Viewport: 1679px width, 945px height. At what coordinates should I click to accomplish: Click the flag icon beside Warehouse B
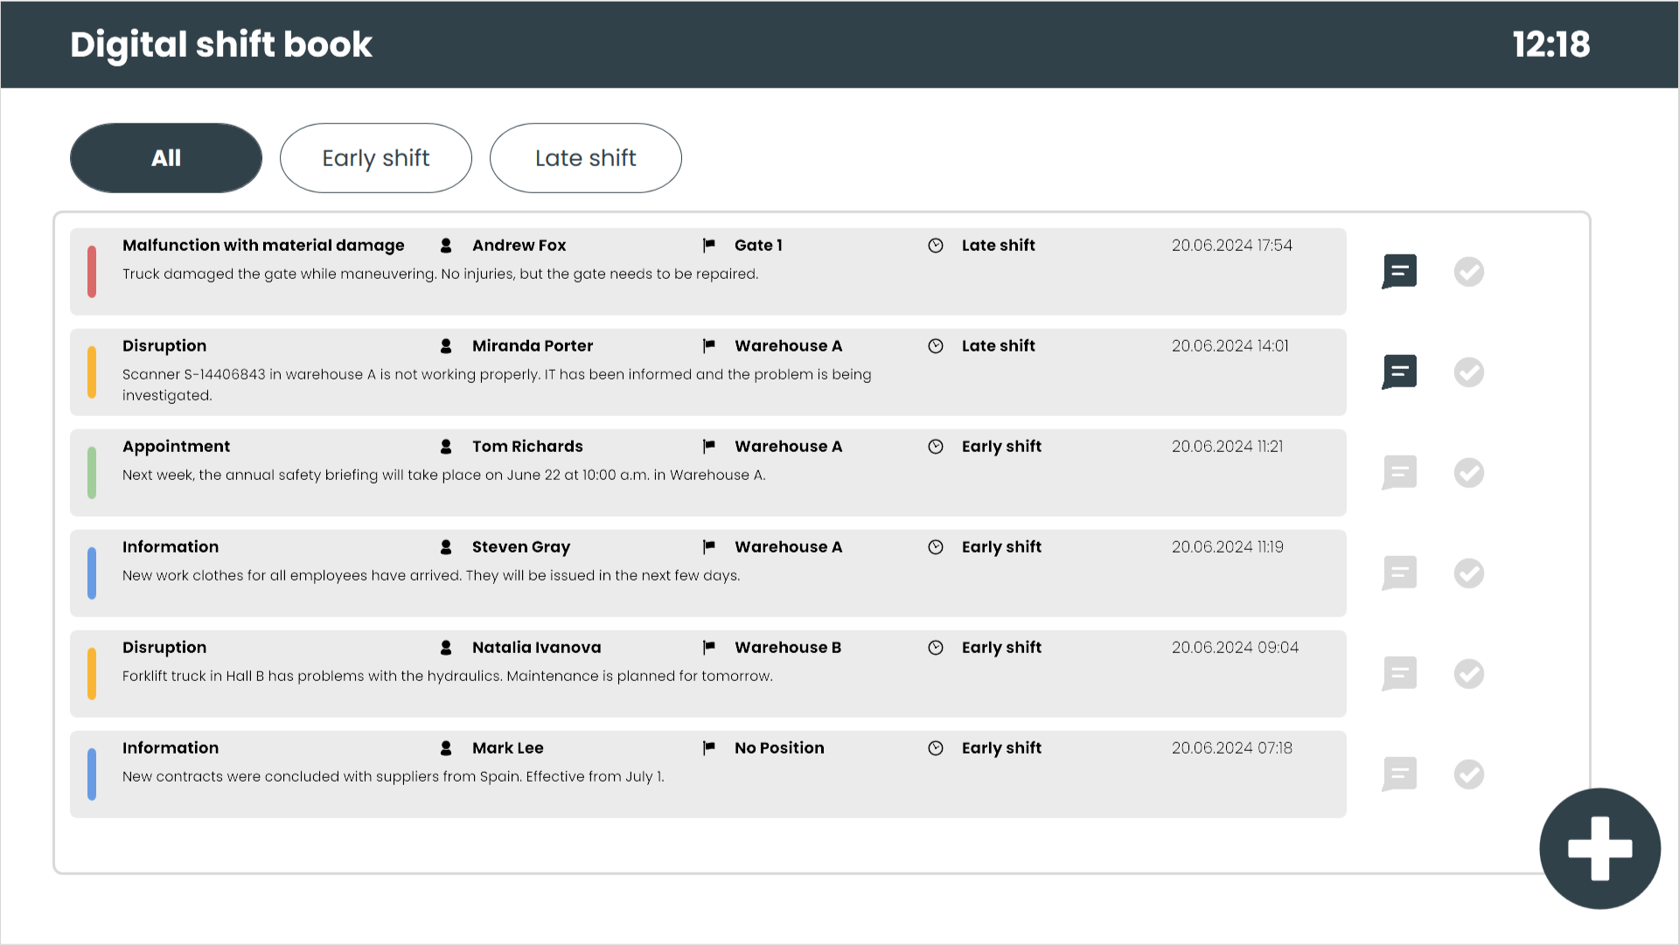coord(707,647)
